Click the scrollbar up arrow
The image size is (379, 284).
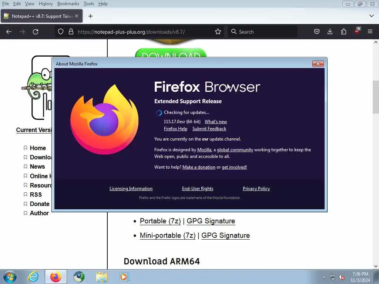pyautogui.click(x=376, y=42)
